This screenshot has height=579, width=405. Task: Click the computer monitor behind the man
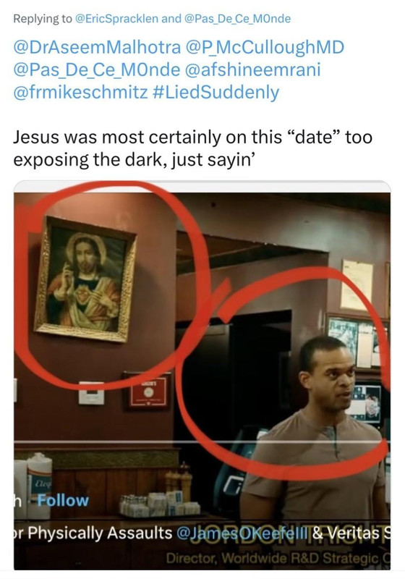point(366,404)
